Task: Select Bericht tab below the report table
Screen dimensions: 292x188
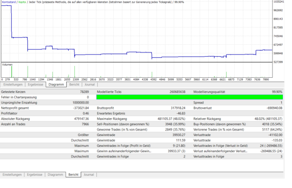Action: pos(73,174)
